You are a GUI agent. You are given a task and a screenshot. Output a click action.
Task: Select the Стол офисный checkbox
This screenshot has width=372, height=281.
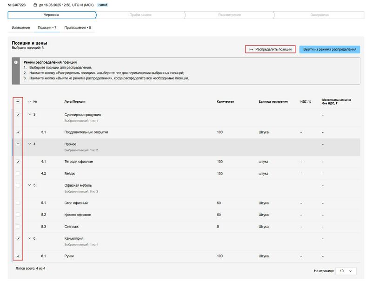click(x=18, y=203)
